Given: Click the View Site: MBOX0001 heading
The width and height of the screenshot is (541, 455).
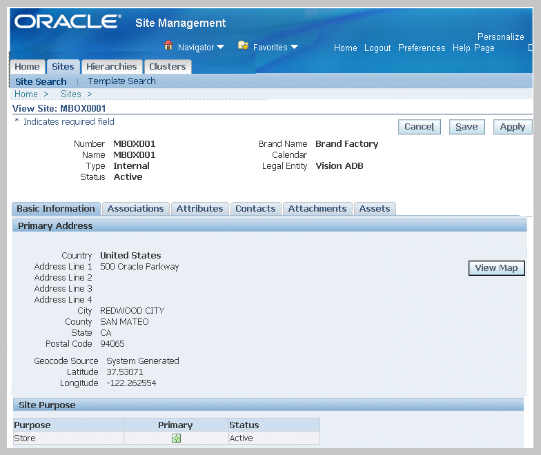Looking at the screenshot, I should click(59, 109).
